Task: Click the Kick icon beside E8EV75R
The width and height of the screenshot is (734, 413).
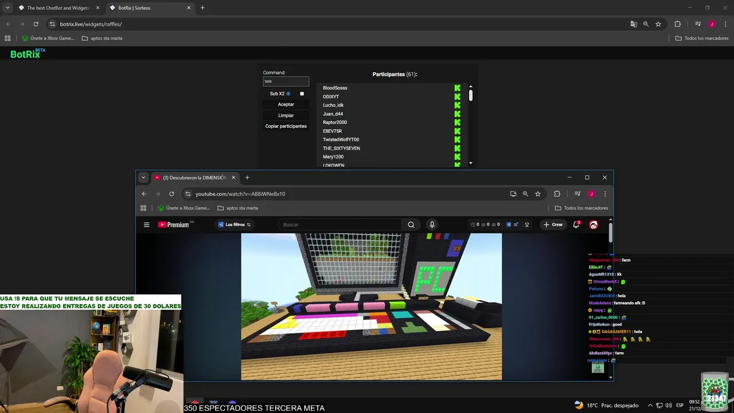Action: point(458,131)
